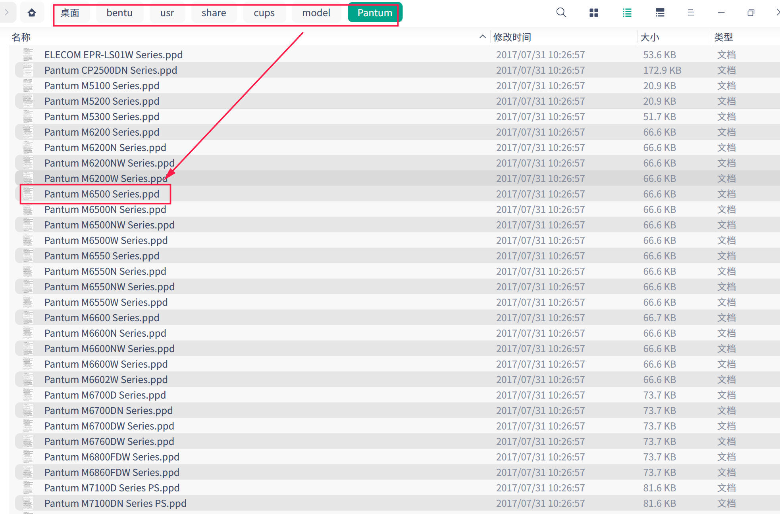Select Pantum M6200NW Series.ppd
The height and width of the screenshot is (514, 780).
[x=110, y=163]
